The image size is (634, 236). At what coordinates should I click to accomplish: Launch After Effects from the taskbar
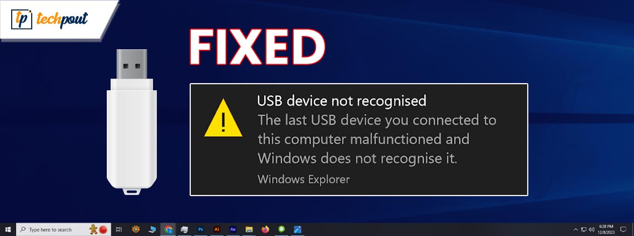tap(233, 229)
